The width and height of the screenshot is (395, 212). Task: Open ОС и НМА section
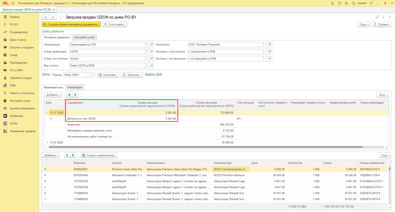tap(16, 70)
